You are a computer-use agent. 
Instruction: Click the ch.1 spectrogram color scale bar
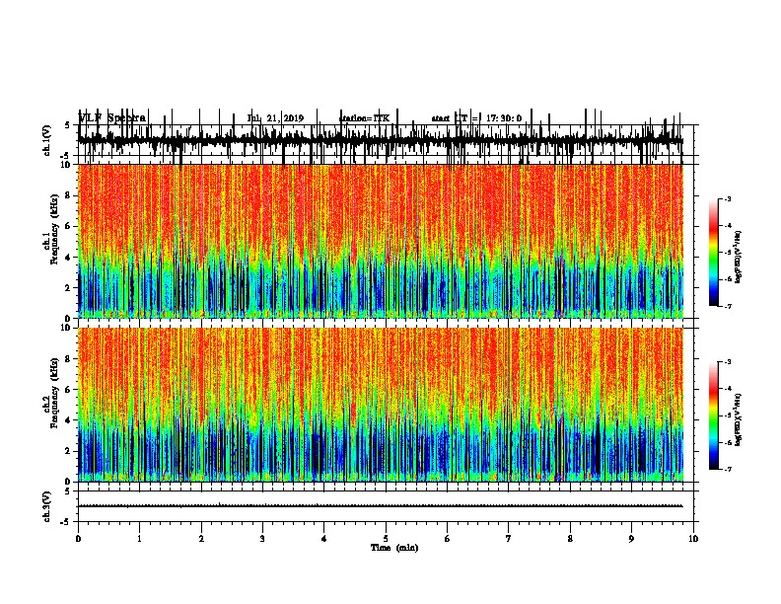[714, 253]
